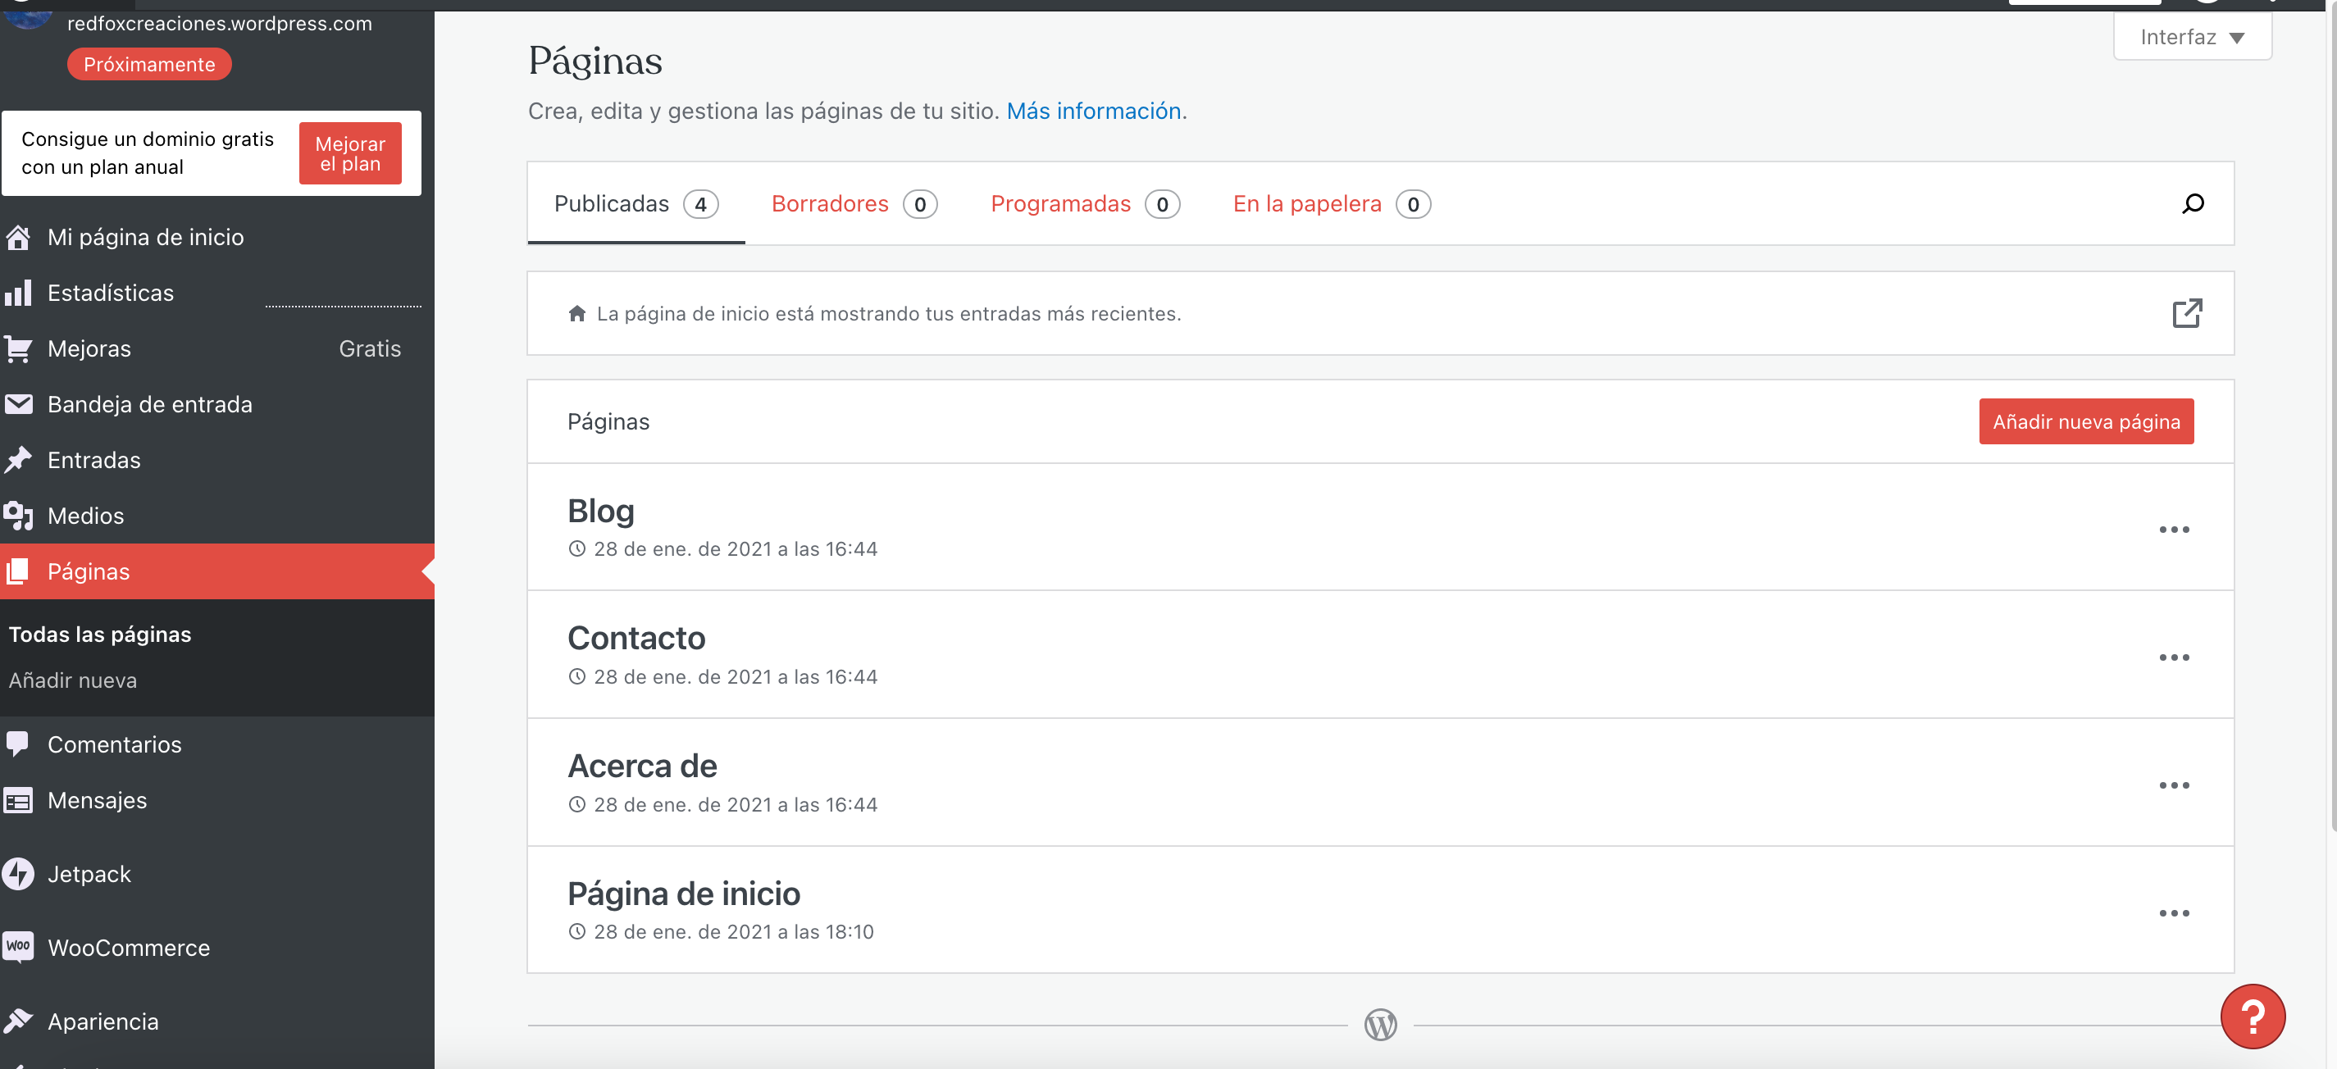Click the media icon for Medios

point(18,516)
